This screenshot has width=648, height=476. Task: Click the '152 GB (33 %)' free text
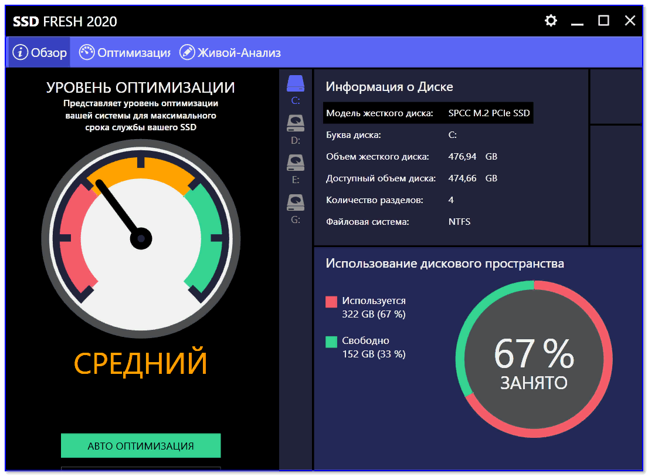374,354
